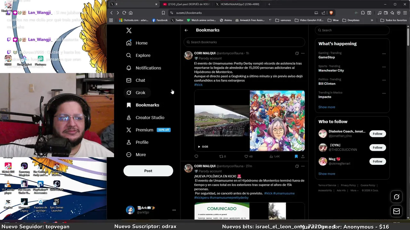Viewport: 410px width, 230px height.
Task: Open floating Grok button at bottom right
Action: point(397,197)
